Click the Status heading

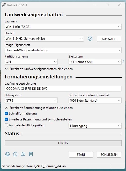12,134
